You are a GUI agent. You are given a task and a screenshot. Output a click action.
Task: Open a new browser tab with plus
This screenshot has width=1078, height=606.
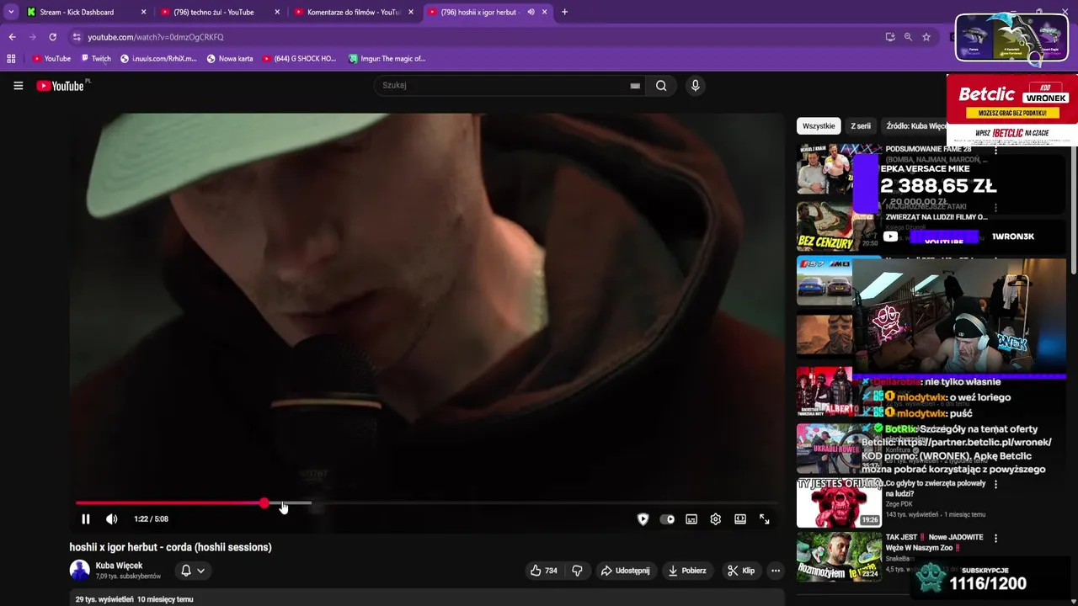click(x=564, y=12)
